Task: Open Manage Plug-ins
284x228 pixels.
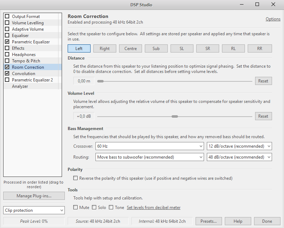Action: [x=34, y=196]
